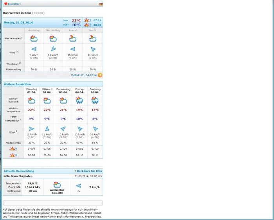This screenshot has width=274, height=220.
Task: Click Samstag high temperature 17°C
Action: [95, 110]
